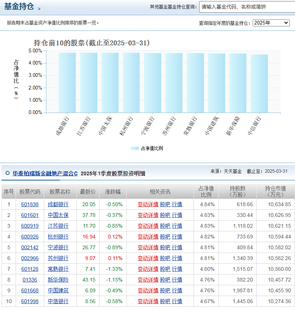The height and width of the screenshot is (309, 295).
Task: Open the year dropdown showing 2025年
Action: pos(271,23)
